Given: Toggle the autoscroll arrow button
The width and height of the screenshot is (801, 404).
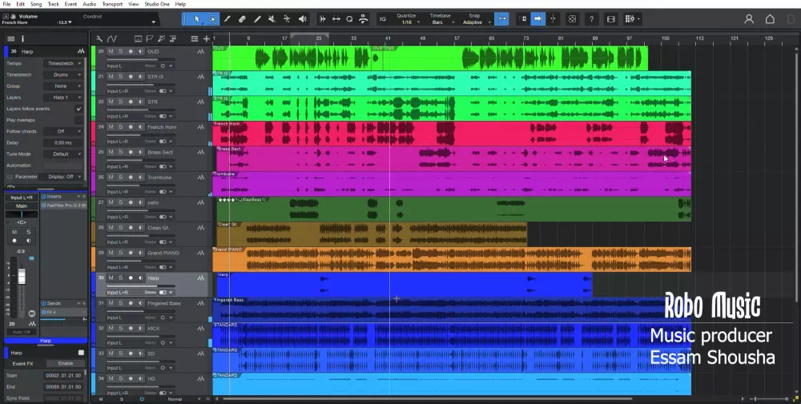Looking at the screenshot, I should pos(538,19).
